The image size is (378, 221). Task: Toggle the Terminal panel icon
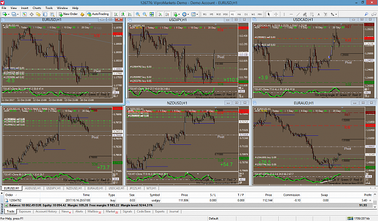click(x=45, y=14)
